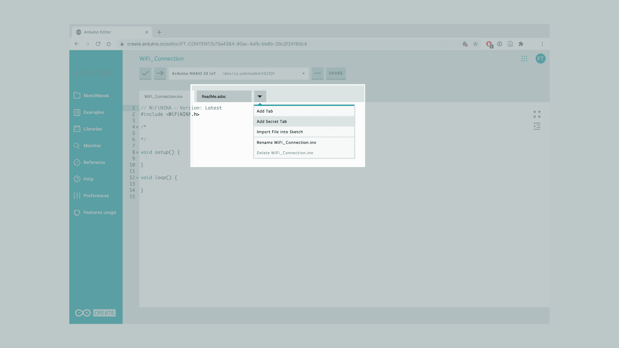This screenshot has width=619, height=348.
Task: Select Add Secret Tab menu entry
Action: [x=271, y=121]
